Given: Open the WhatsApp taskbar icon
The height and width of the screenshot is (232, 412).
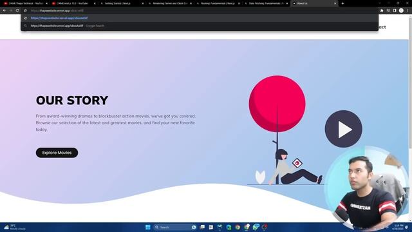Looking at the screenshot, I should click(x=256, y=227).
